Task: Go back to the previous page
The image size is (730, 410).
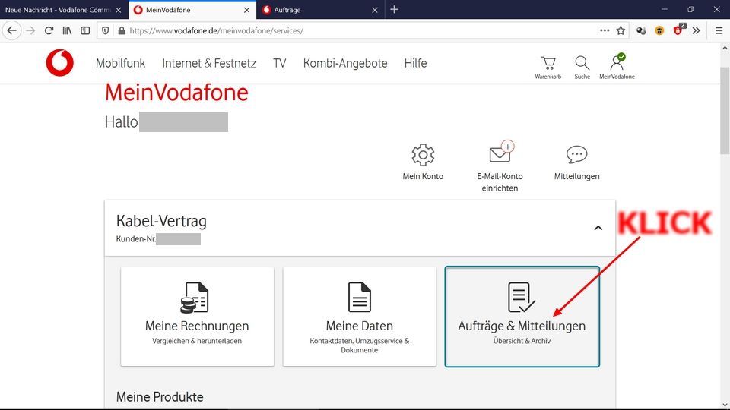Action: 11,30
